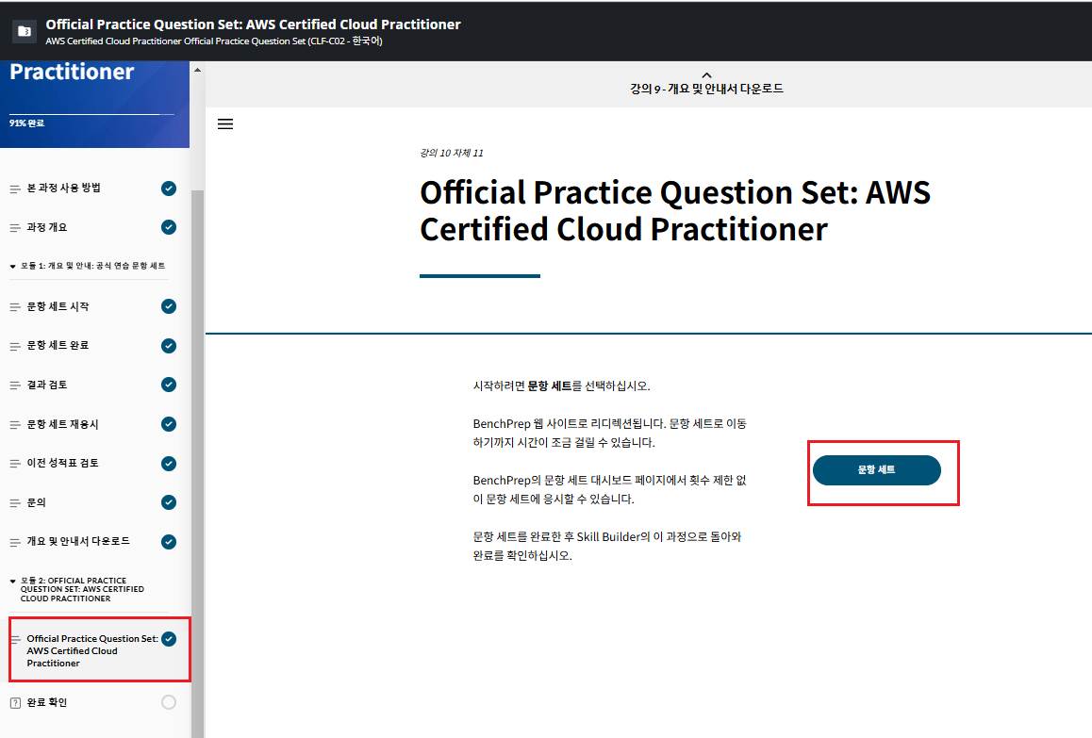1092x738 pixels.
Task: Click completion checkmark for 이전 성적표 검토
Action: [x=169, y=463]
